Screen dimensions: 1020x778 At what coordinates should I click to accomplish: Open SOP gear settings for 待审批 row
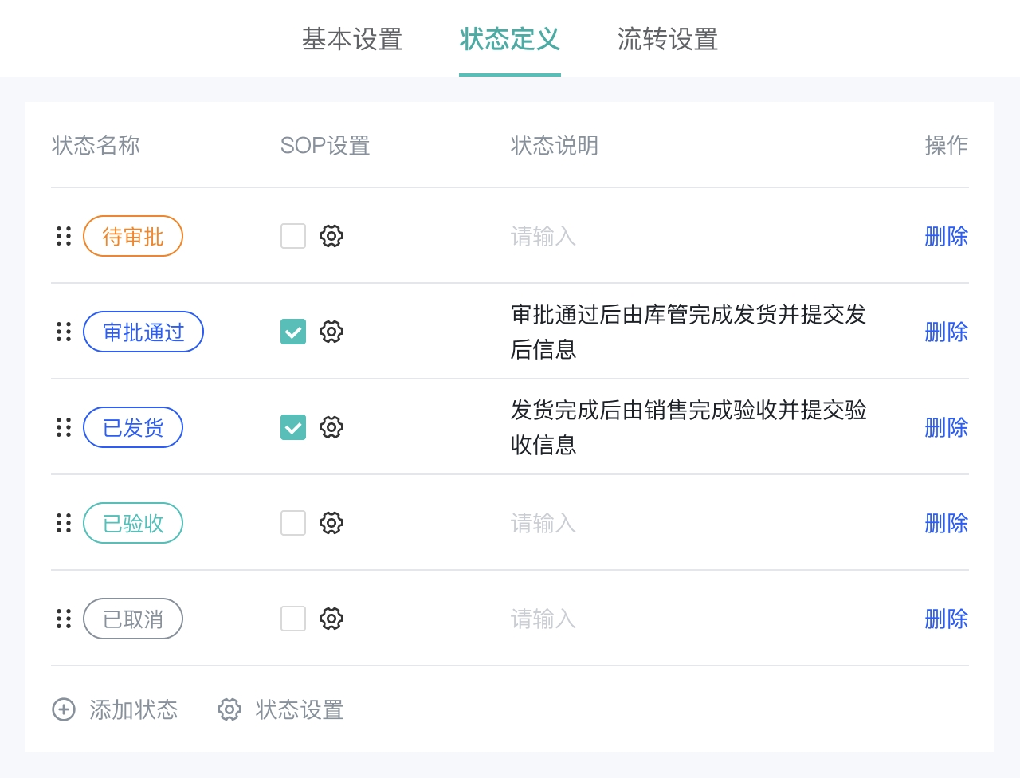click(331, 236)
